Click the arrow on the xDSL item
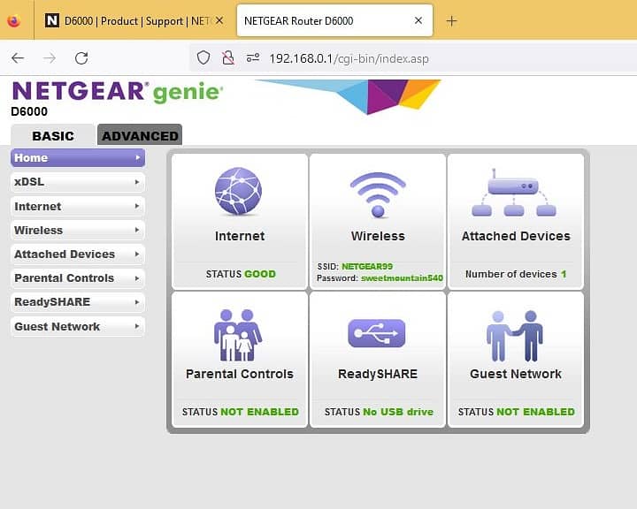637x509 pixels. tap(137, 182)
